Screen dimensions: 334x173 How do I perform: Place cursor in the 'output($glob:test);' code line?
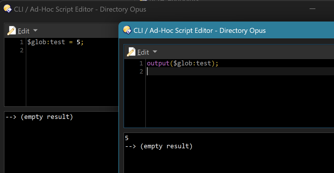tap(182, 63)
